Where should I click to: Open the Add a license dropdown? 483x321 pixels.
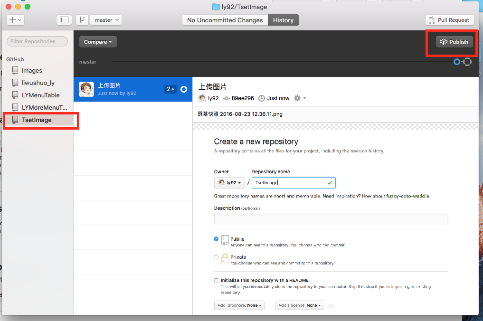299,305
